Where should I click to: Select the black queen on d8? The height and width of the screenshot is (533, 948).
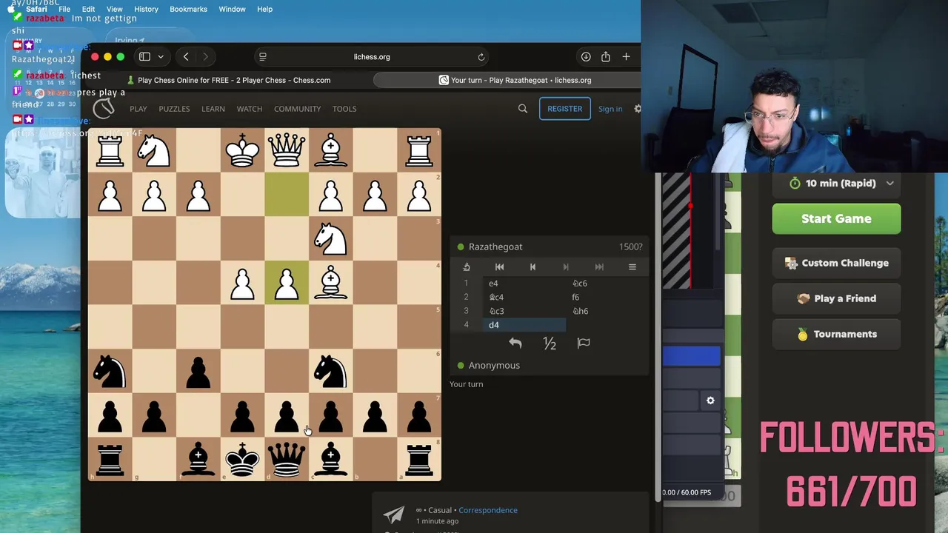click(287, 459)
